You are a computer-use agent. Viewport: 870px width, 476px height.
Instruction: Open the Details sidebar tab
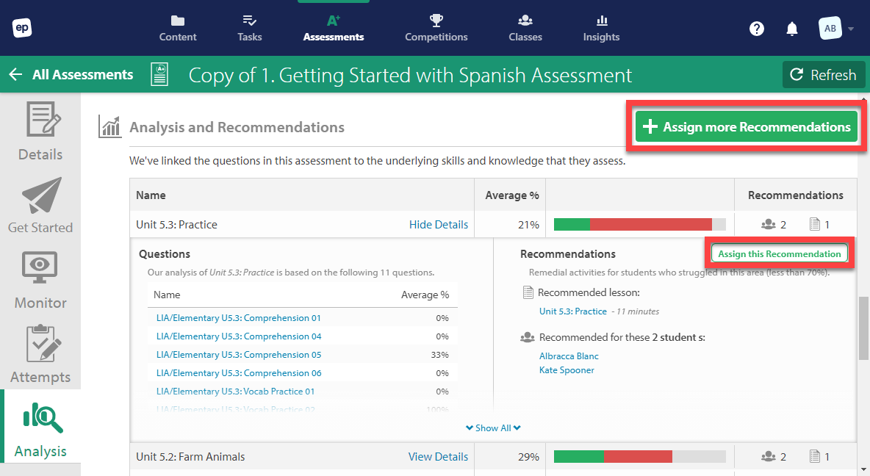40,131
